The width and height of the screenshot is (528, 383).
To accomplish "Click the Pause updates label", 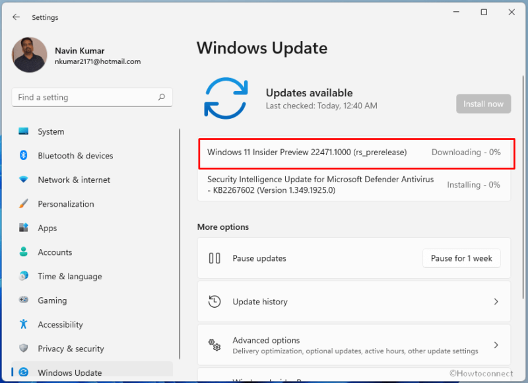I will [259, 258].
